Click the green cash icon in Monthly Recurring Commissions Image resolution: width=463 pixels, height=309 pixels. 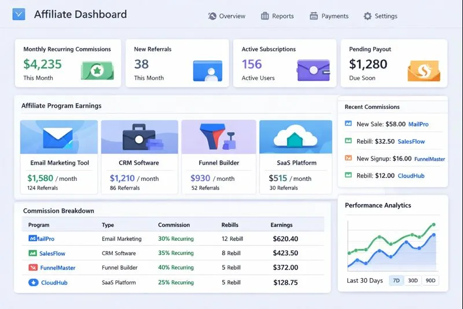point(97,71)
